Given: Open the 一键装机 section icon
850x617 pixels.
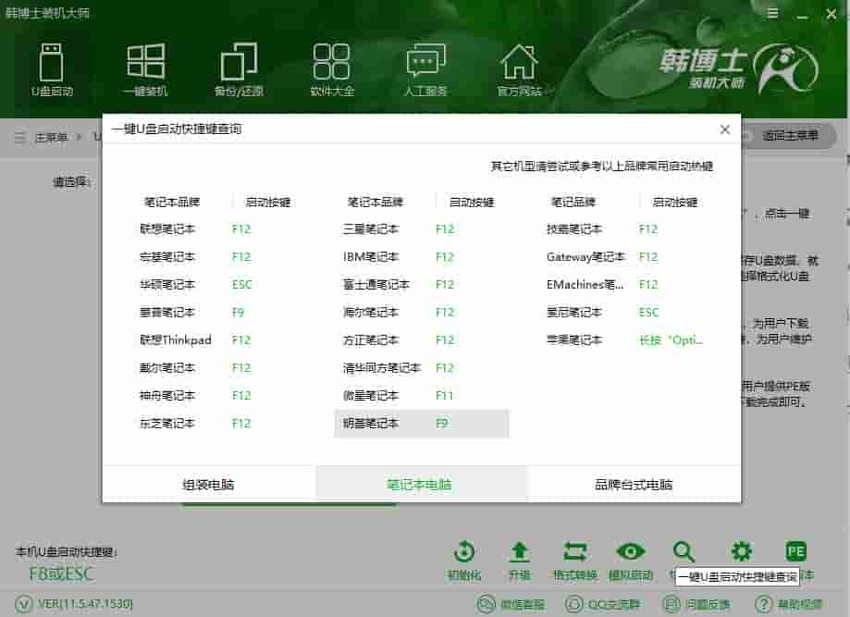Looking at the screenshot, I should (145, 69).
